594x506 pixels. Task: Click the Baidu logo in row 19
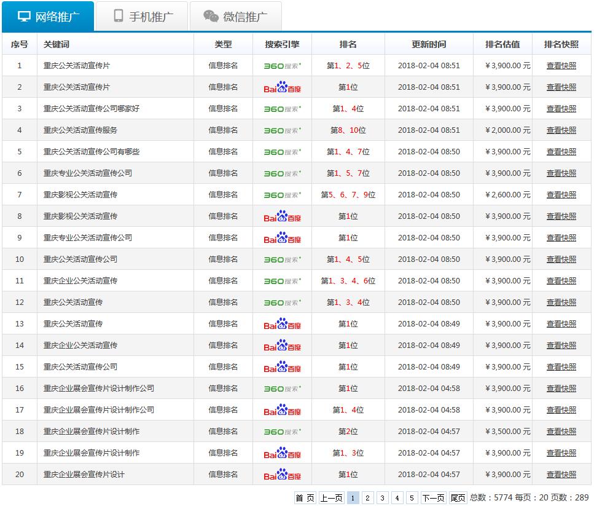click(282, 453)
